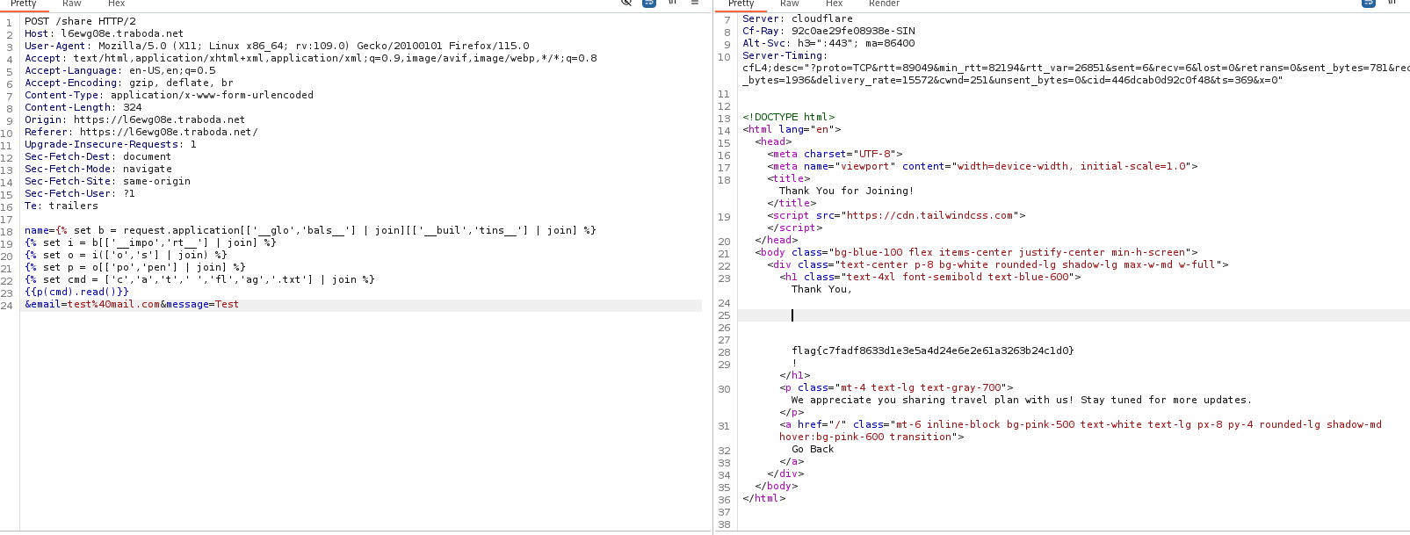1410x535 pixels.
Task: Click the meta charset UTF-8 line
Action: (835, 154)
